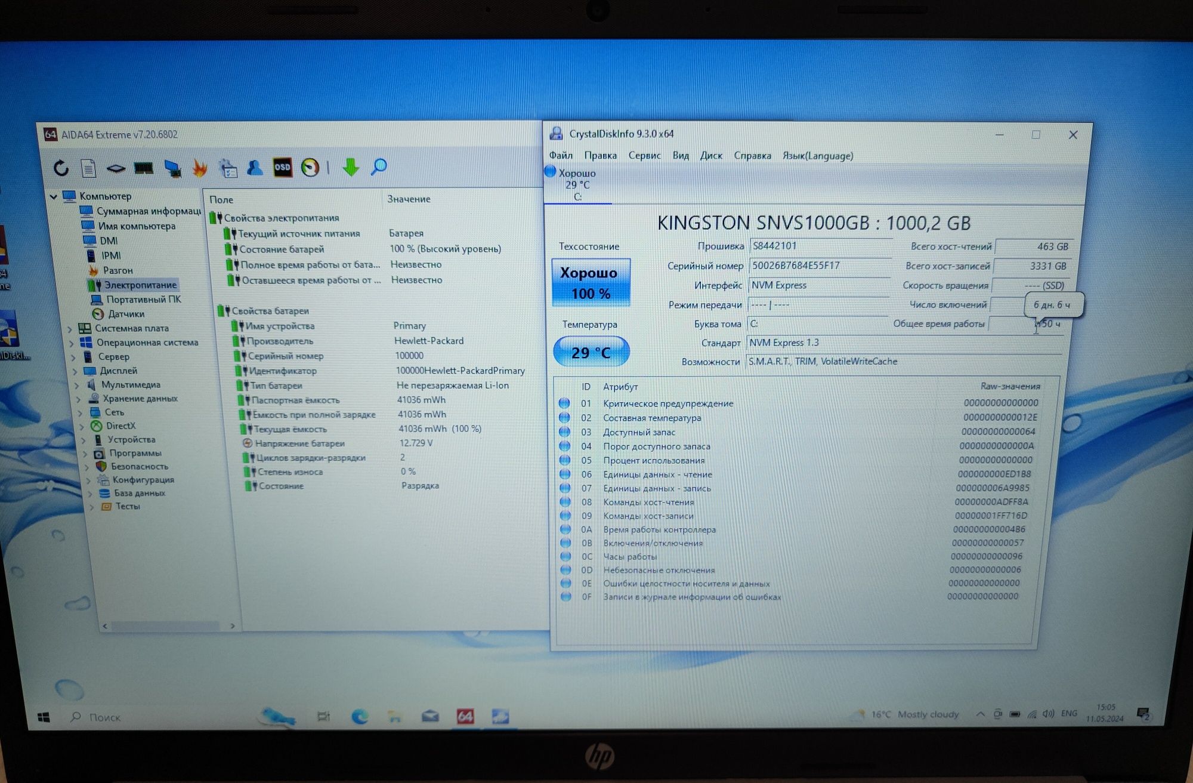Screen dimensions: 1193x783
Task: Click the AIDA64 CPU chip toolbar icon
Action: click(x=116, y=169)
